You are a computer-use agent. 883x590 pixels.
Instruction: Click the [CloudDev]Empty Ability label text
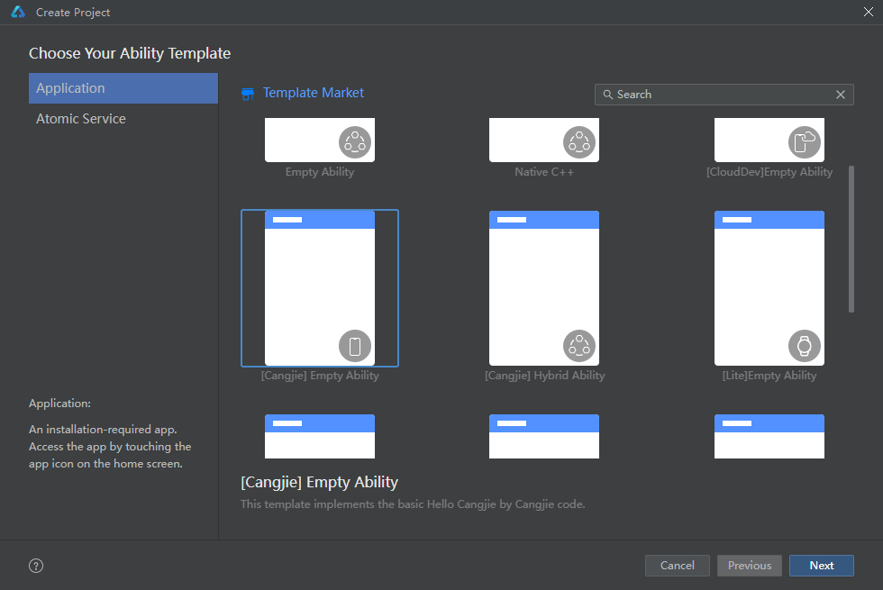coord(769,172)
